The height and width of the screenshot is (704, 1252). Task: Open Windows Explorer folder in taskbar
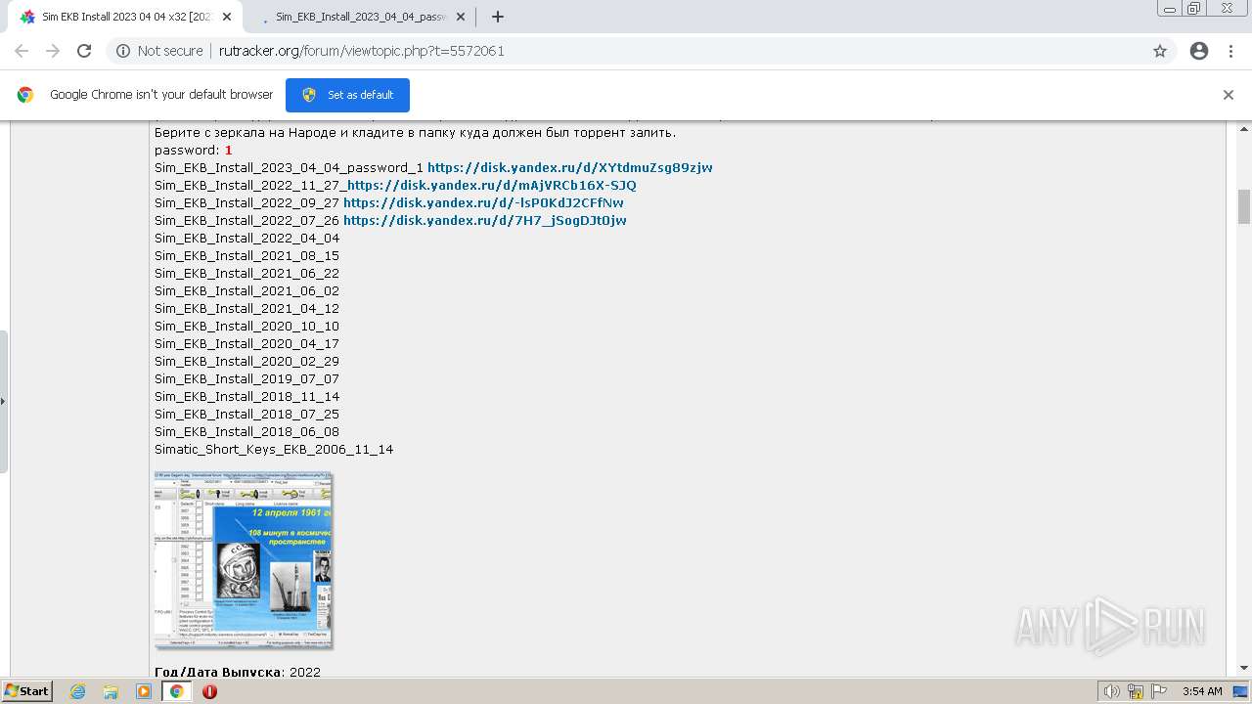tap(111, 691)
